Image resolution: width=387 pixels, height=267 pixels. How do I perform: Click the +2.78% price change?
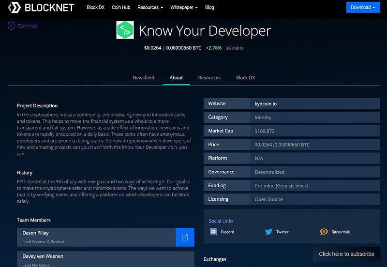214,48
